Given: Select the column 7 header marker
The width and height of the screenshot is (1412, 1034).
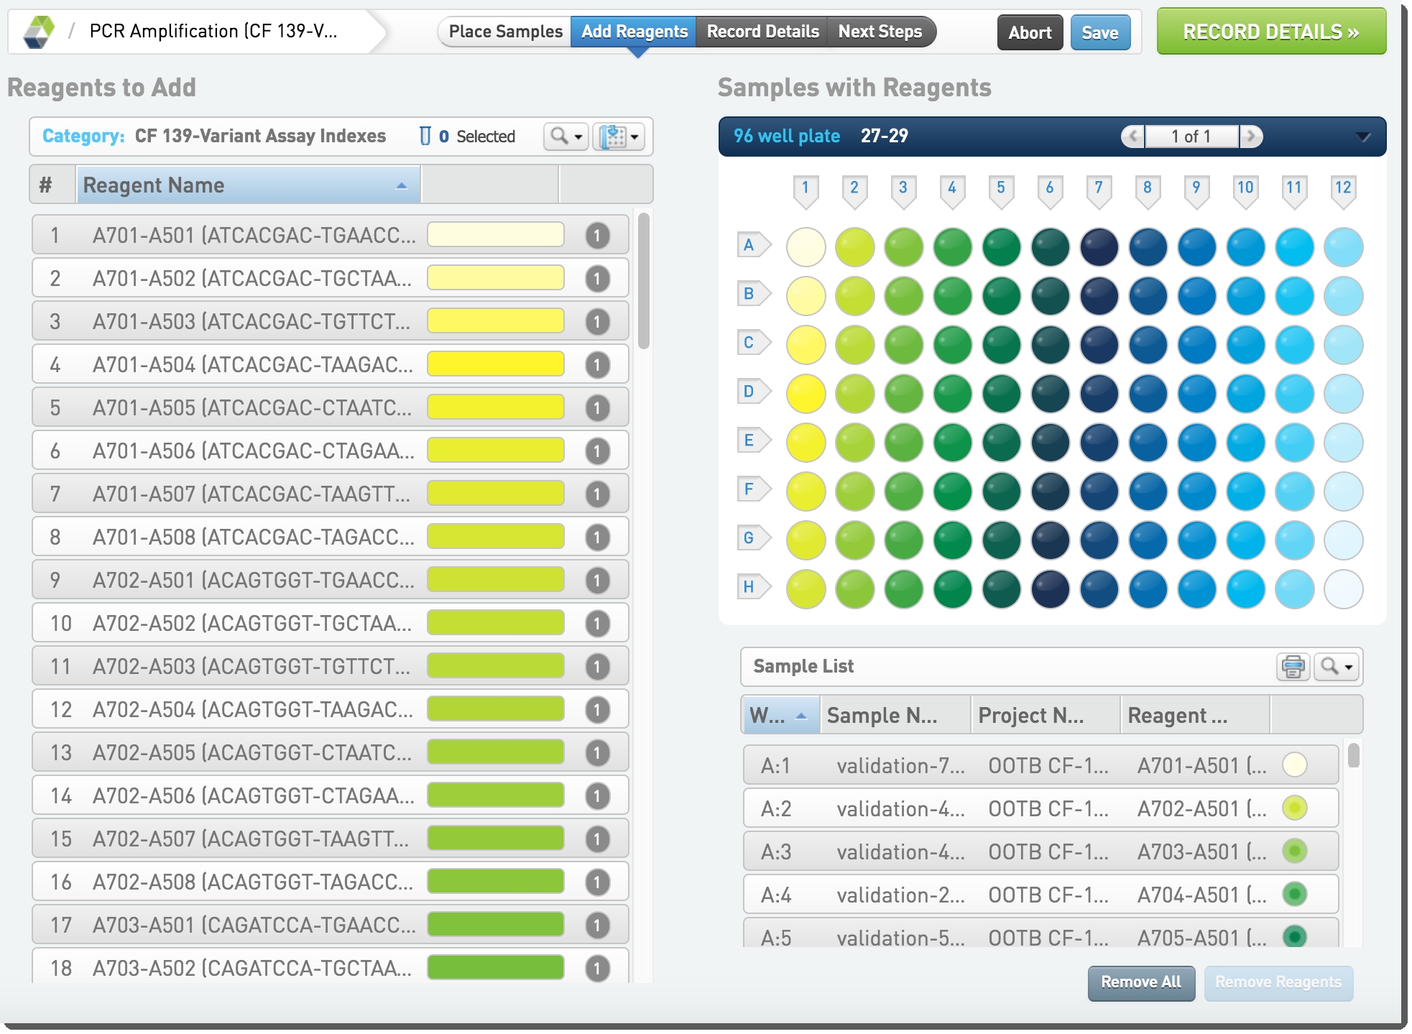Looking at the screenshot, I should (1099, 190).
